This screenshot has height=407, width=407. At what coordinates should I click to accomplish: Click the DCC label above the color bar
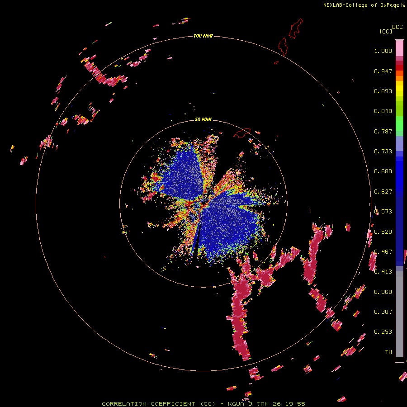click(397, 27)
